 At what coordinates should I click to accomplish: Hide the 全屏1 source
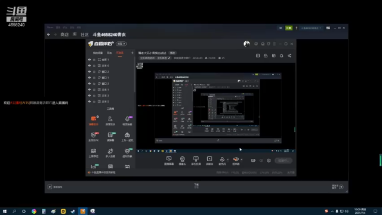pos(90,60)
